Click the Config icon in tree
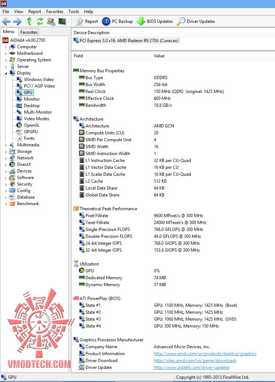Image resolution: width=275 pixels, height=382 pixels. (12, 191)
